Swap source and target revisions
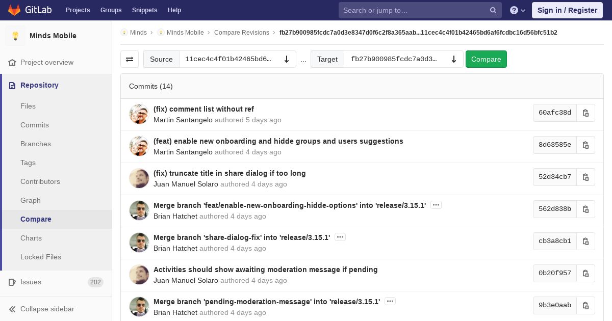The height and width of the screenshot is (321, 612). 130,59
